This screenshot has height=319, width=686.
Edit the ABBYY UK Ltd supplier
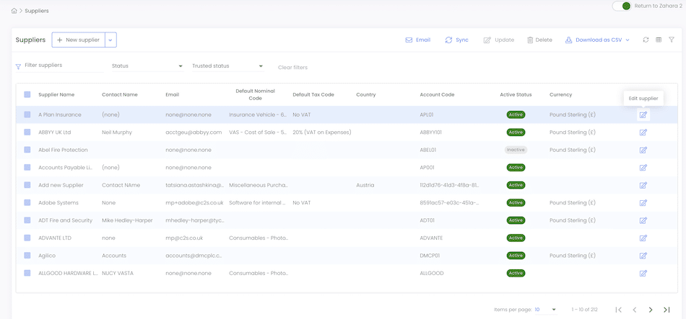pos(643,132)
